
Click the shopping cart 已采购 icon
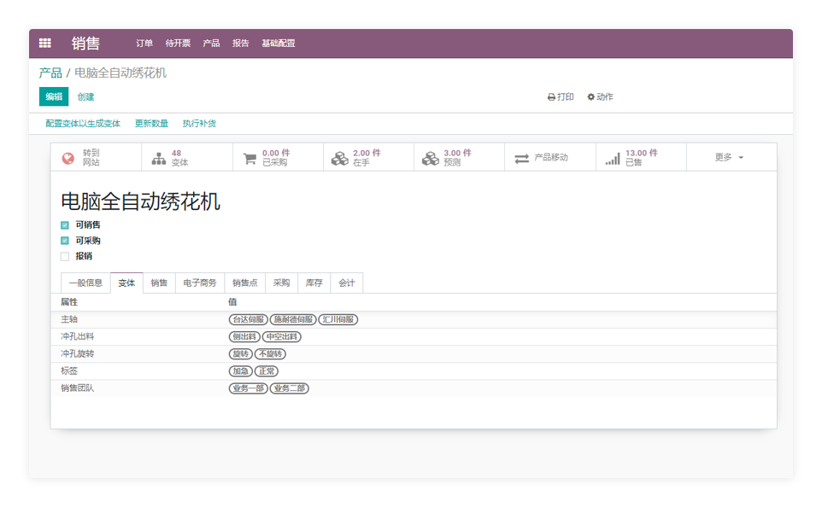(x=250, y=158)
